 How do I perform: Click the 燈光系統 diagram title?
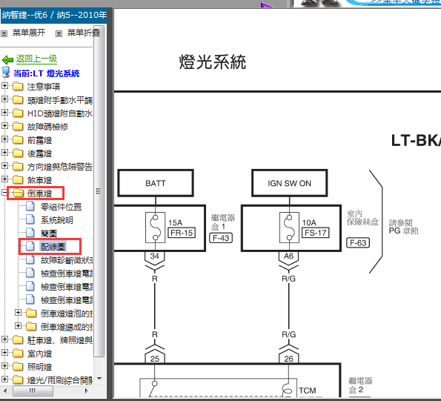pos(213,62)
